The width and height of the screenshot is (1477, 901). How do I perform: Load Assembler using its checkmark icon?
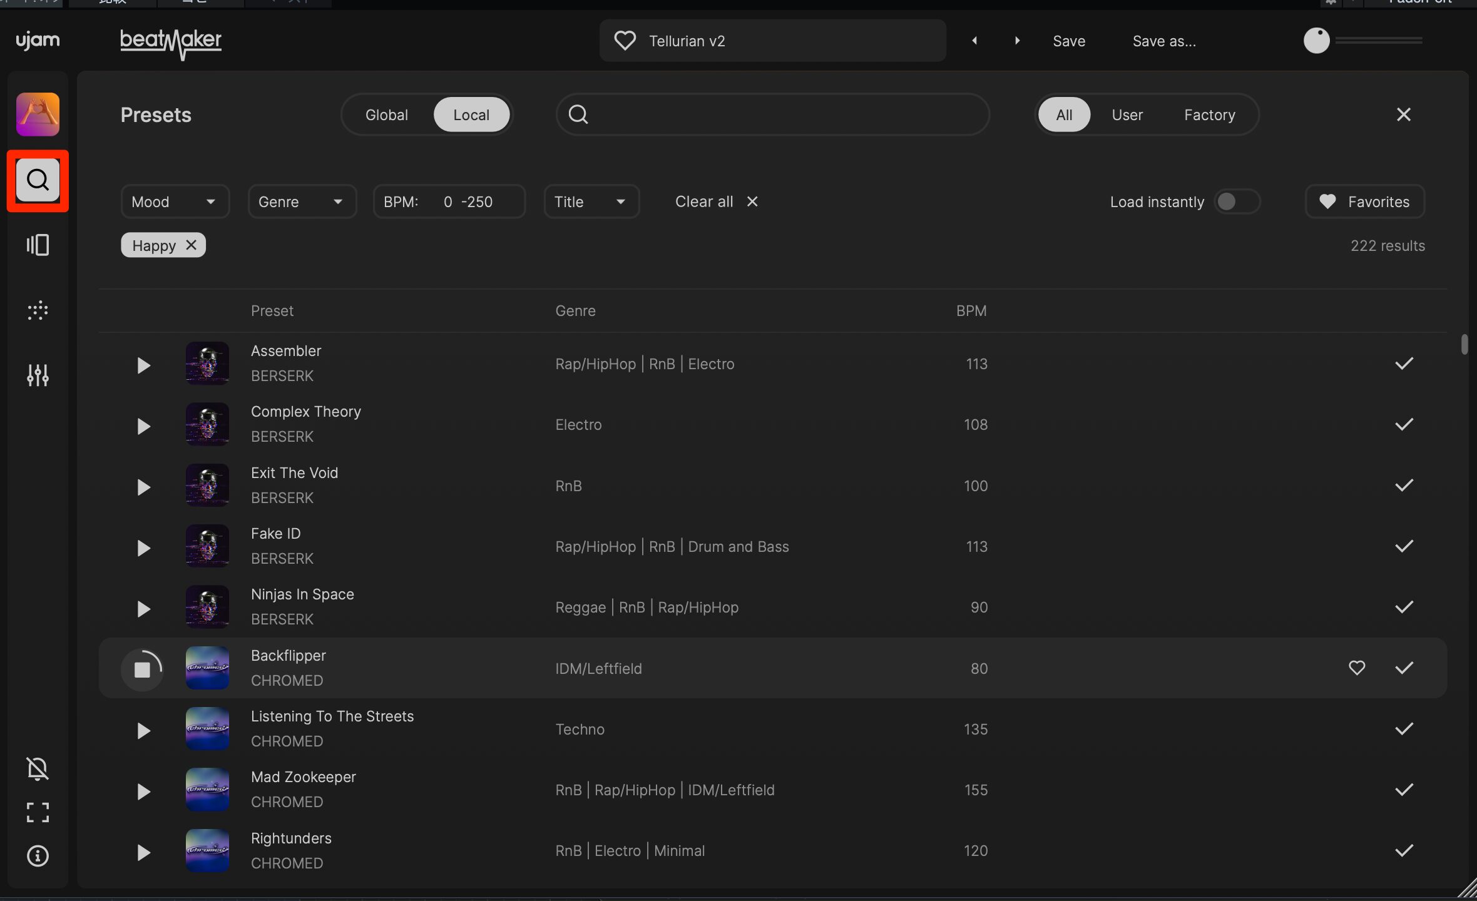tap(1404, 364)
